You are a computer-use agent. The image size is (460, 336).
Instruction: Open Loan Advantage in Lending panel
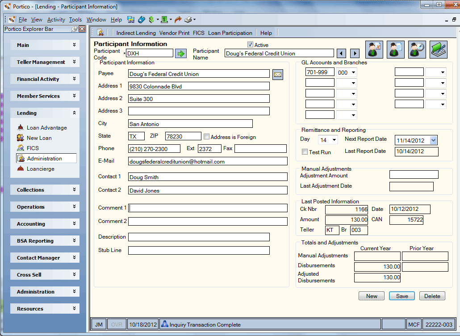point(46,128)
